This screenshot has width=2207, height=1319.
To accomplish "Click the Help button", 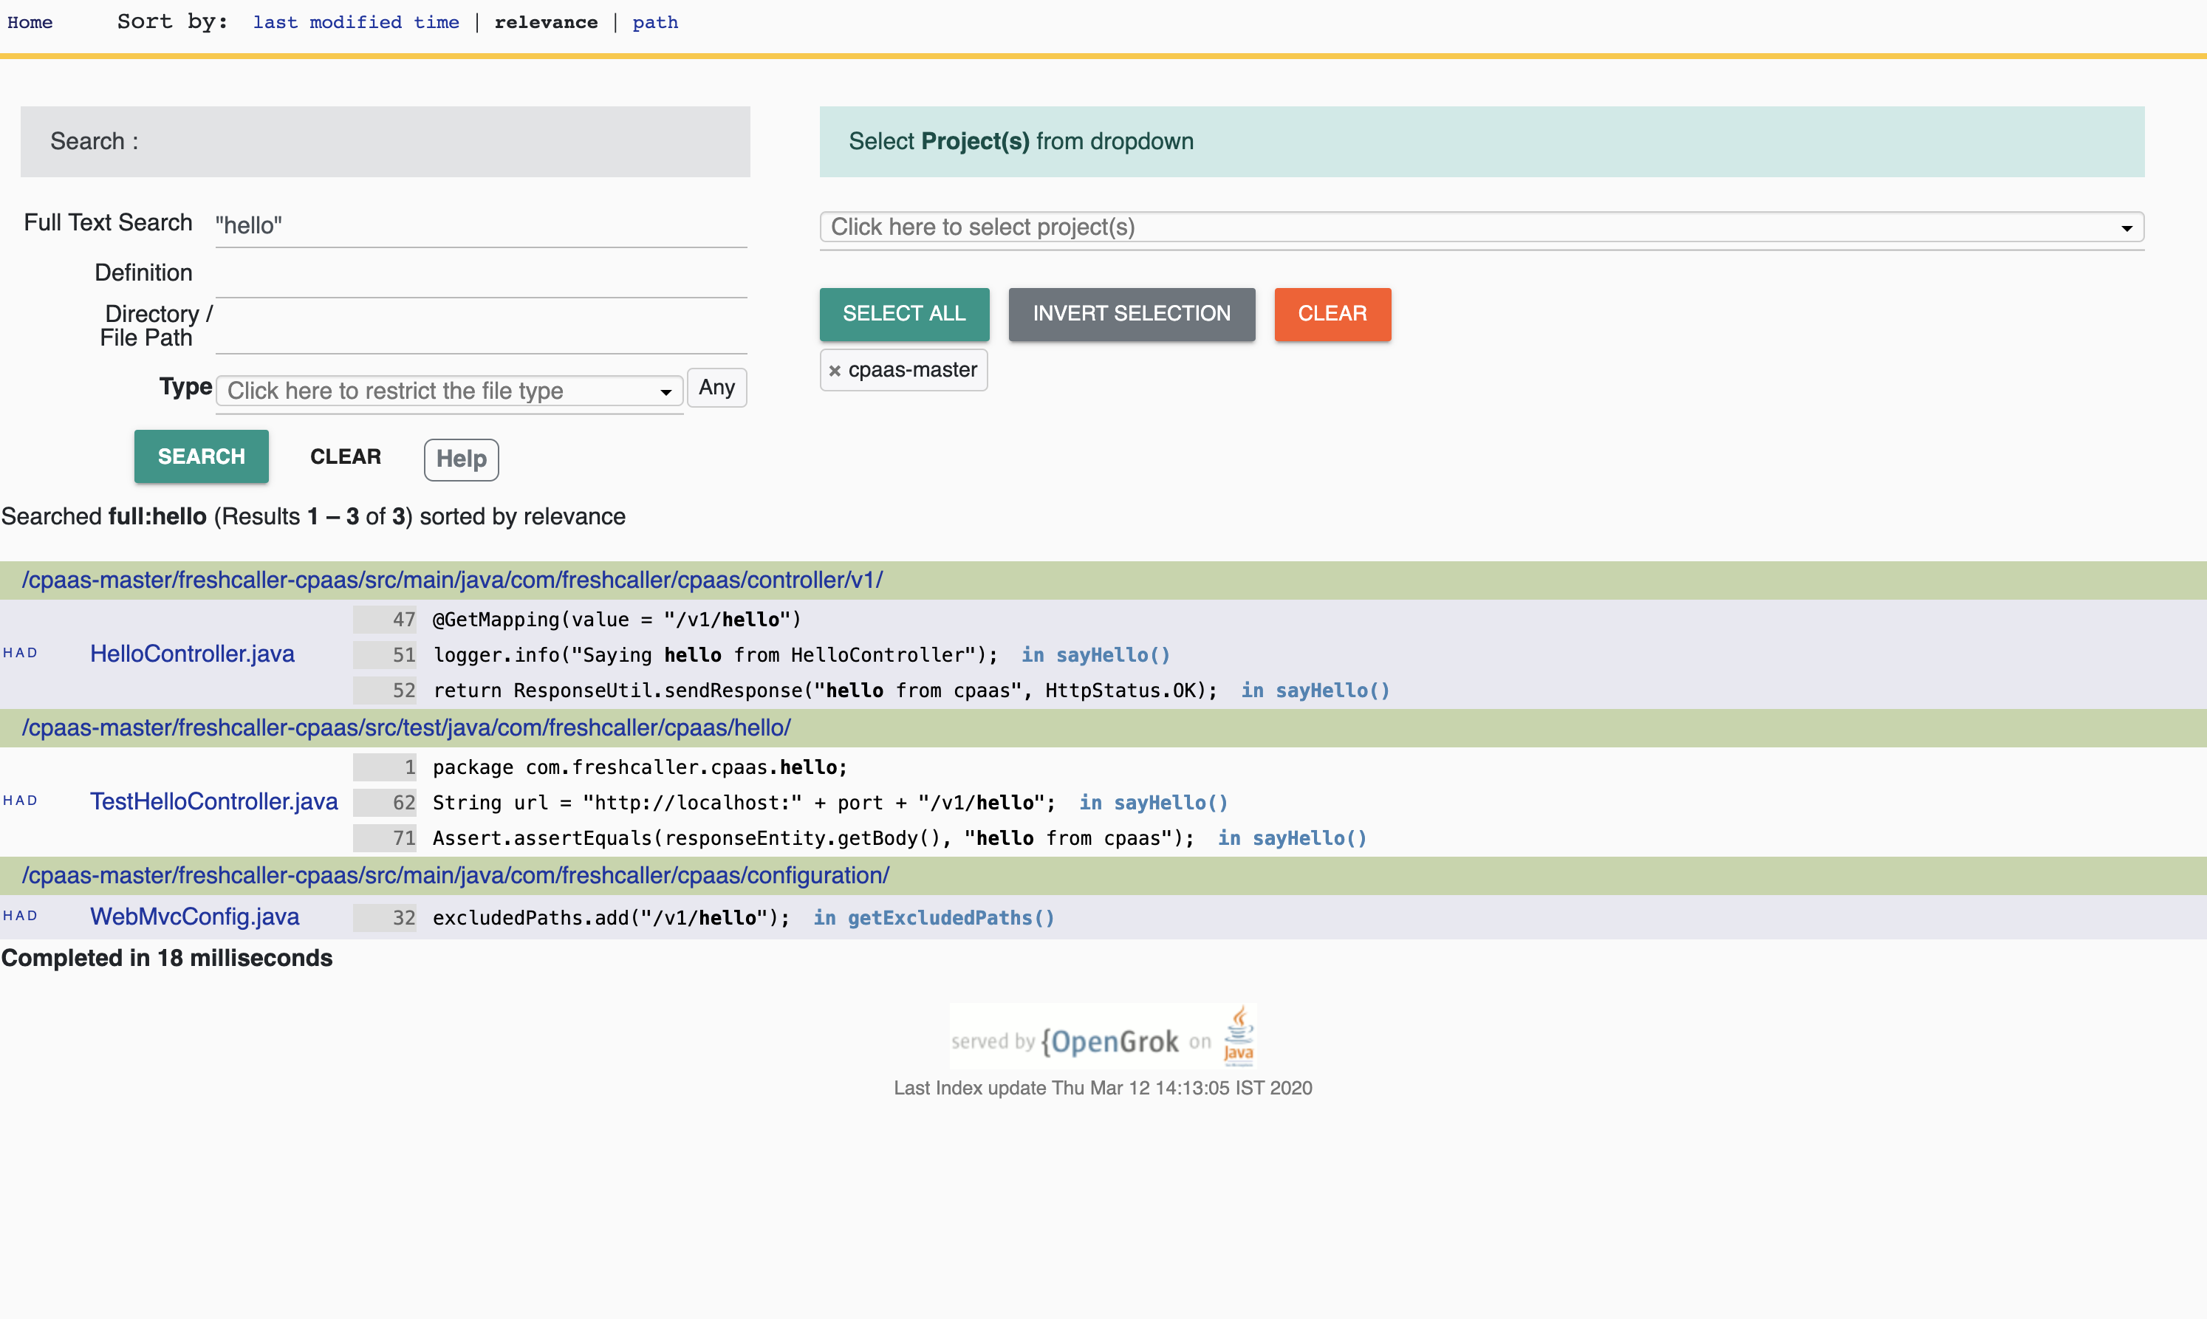I will pyautogui.click(x=460, y=459).
